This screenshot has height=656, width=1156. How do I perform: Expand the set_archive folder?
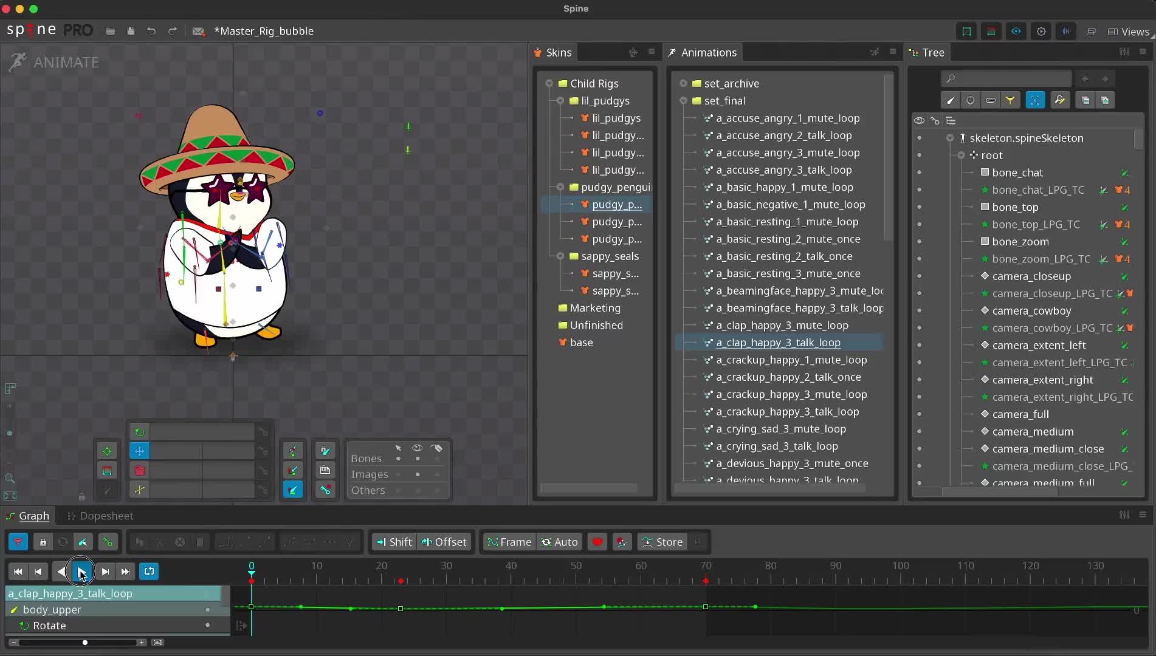pos(683,84)
